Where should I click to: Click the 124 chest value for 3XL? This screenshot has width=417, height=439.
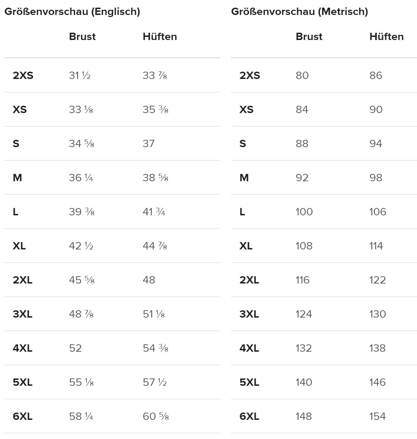pyautogui.click(x=304, y=314)
